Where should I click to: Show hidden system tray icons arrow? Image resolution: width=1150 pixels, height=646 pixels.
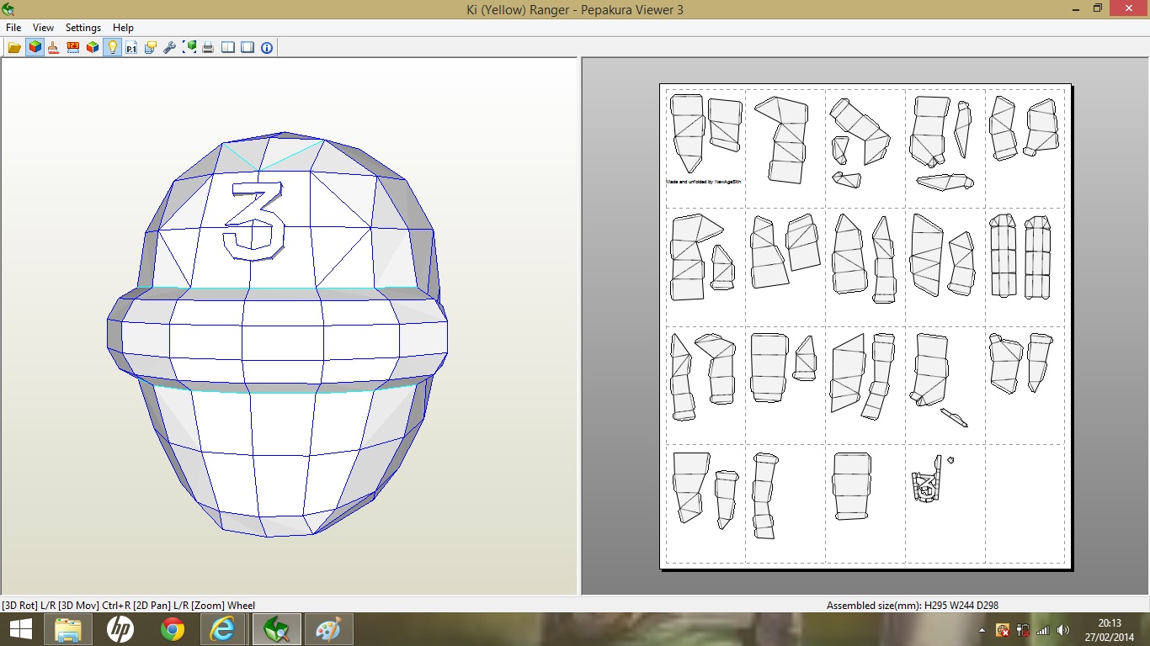982,630
